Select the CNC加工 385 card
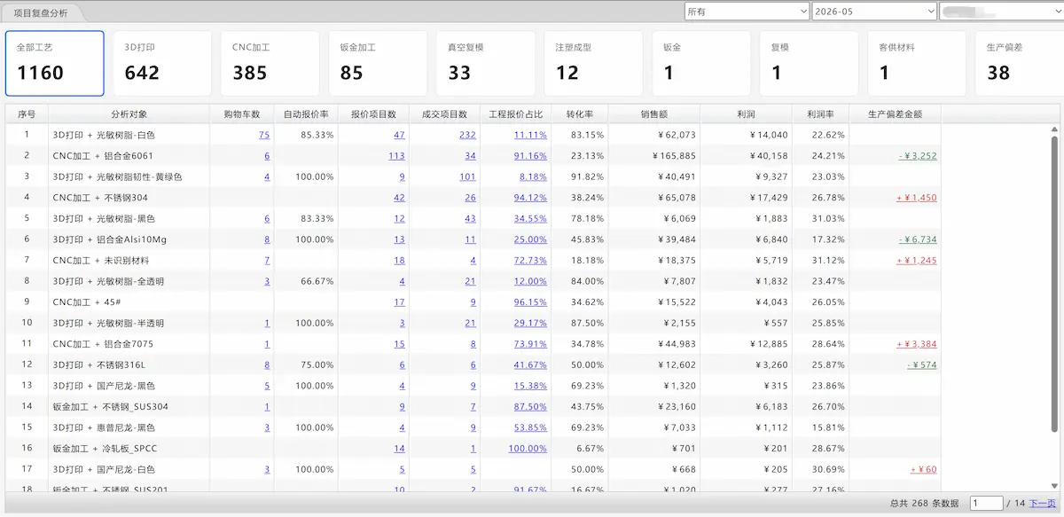This screenshot has width=1064, height=517. (270, 64)
